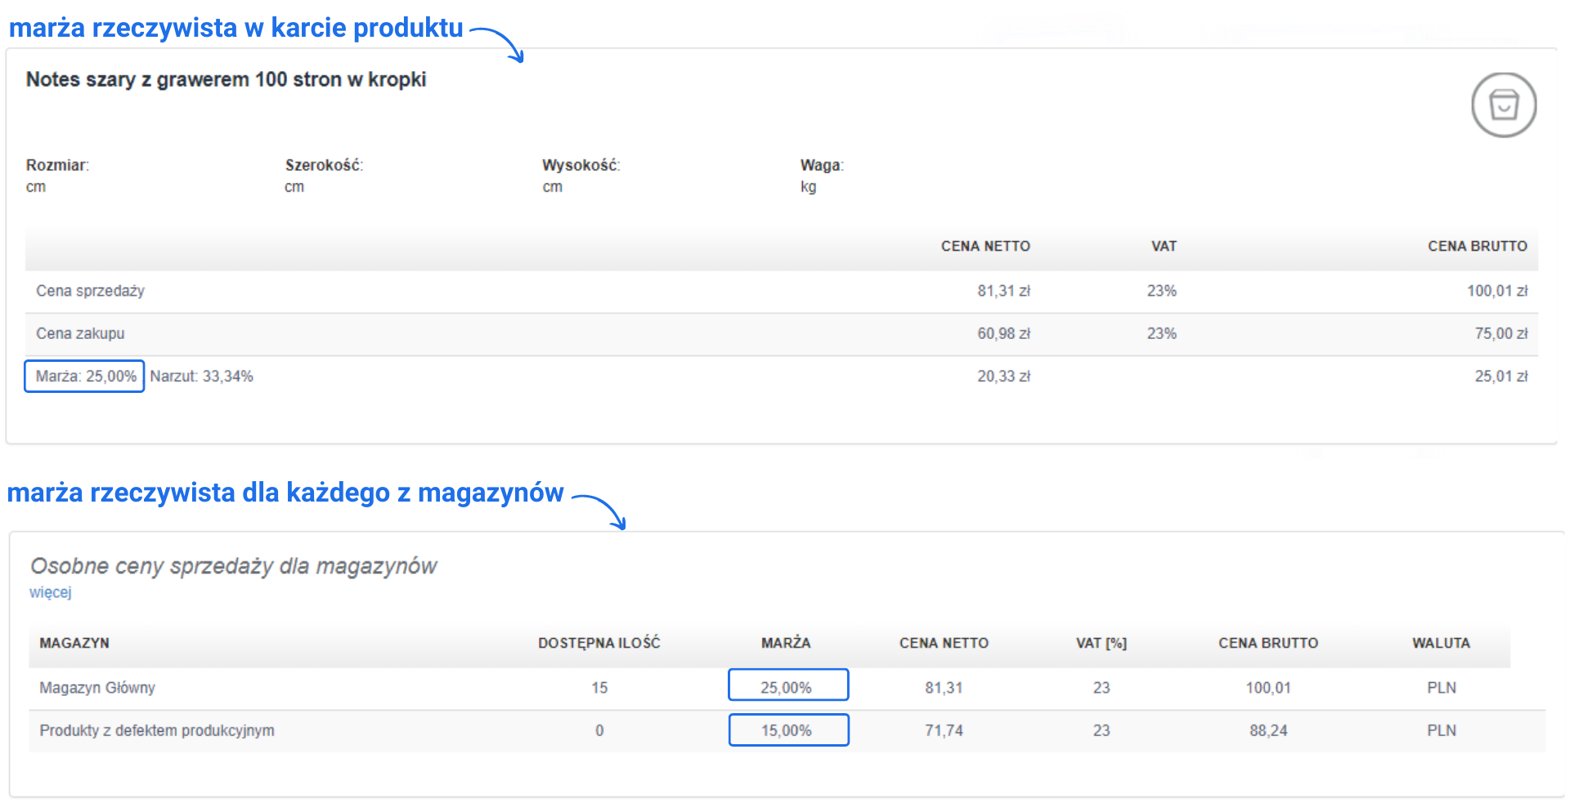The height and width of the screenshot is (803, 1570).
Task: Click the Osobne ceny sprzedaży dla magazynów heading
Action: click(x=234, y=566)
